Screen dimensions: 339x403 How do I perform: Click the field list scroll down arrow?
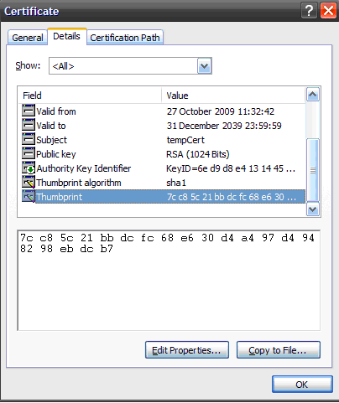pos(313,209)
